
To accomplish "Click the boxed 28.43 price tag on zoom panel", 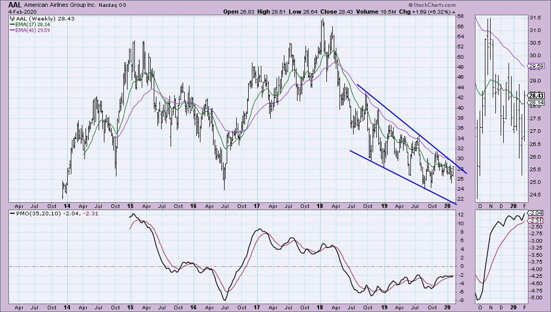I will (536, 95).
